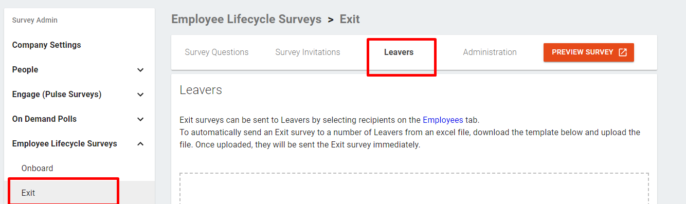The image size is (686, 204).
Task: Expand the People section chevron
Action: coord(140,70)
